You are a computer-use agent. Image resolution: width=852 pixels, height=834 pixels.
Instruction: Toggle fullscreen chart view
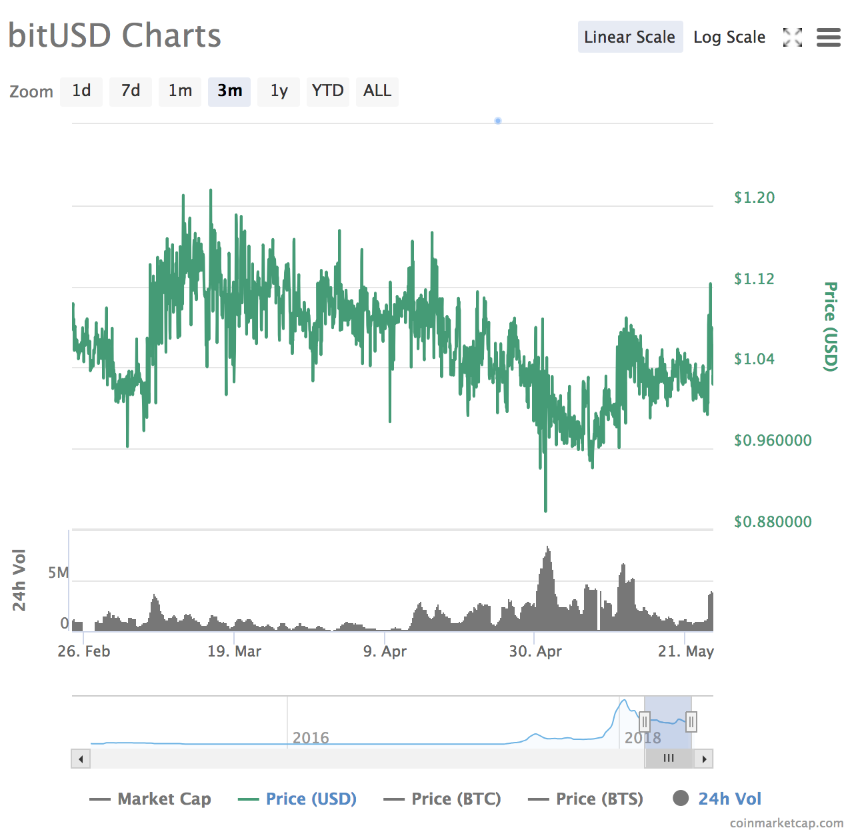792,37
